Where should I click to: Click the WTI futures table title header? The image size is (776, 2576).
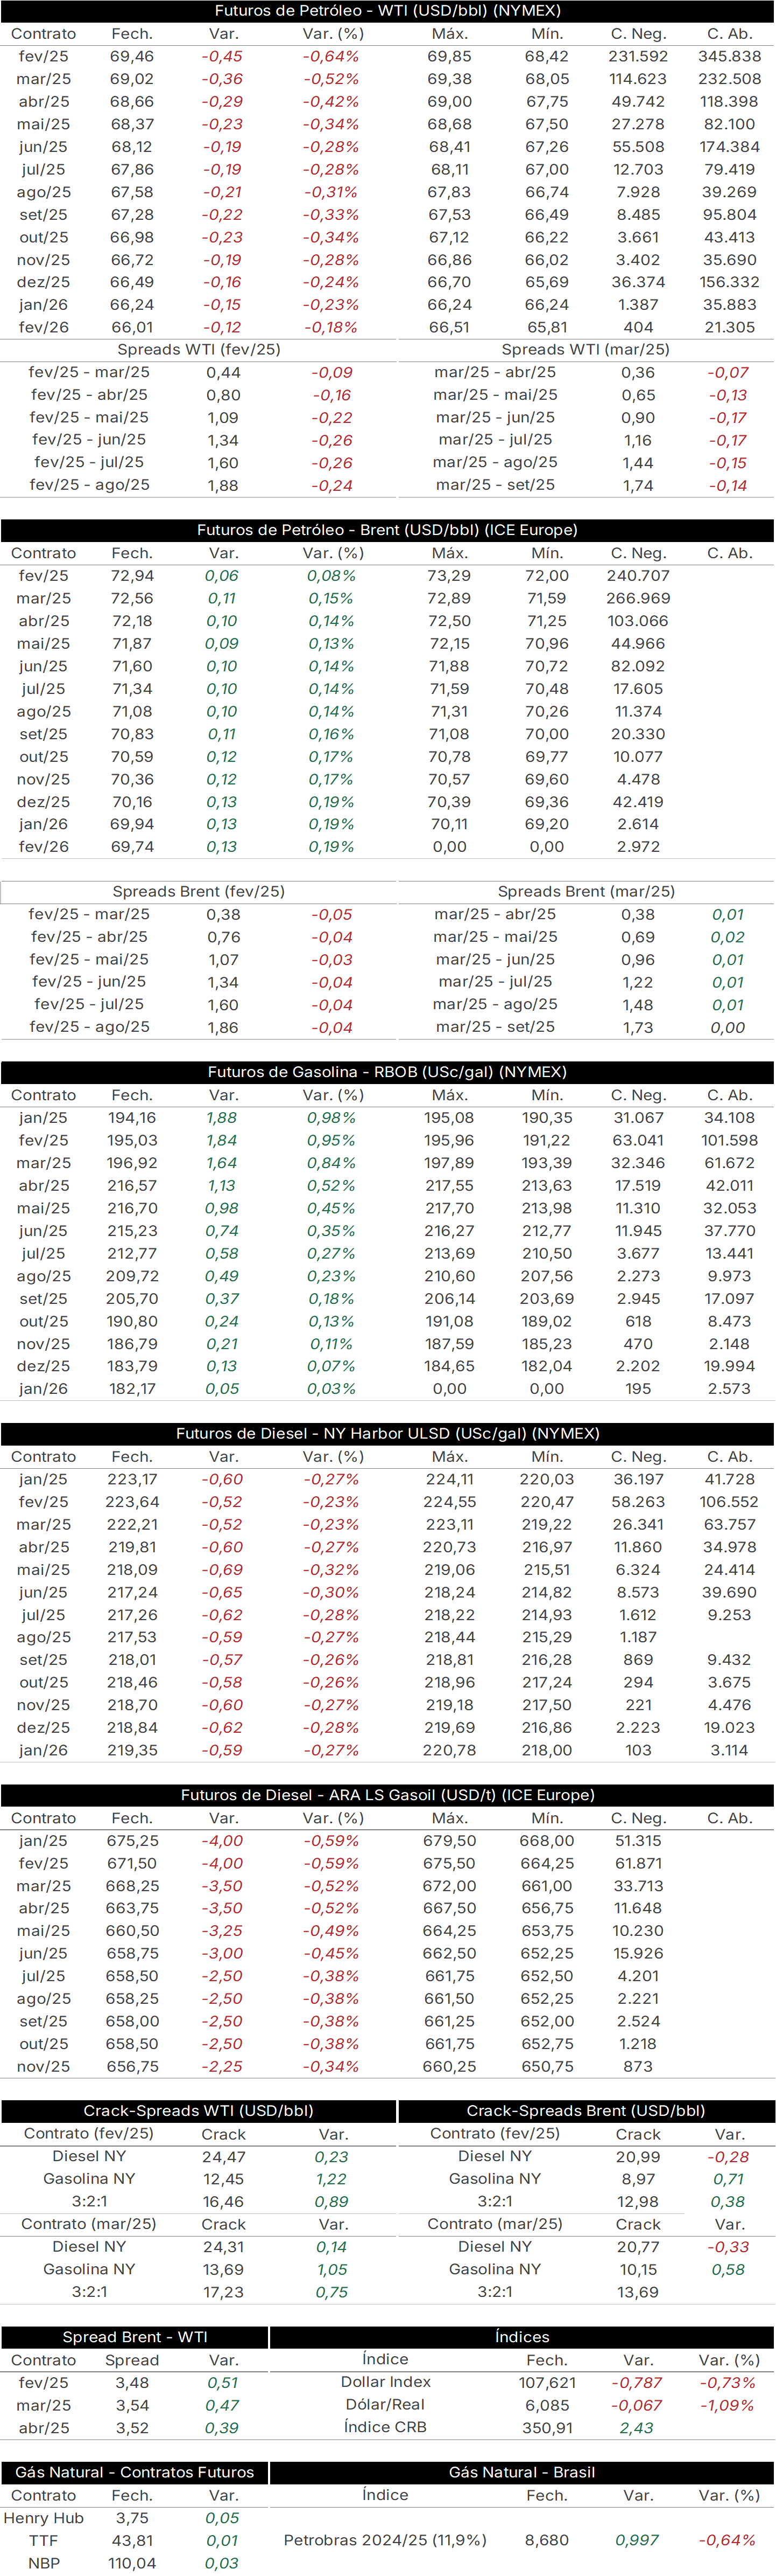coord(387,11)
